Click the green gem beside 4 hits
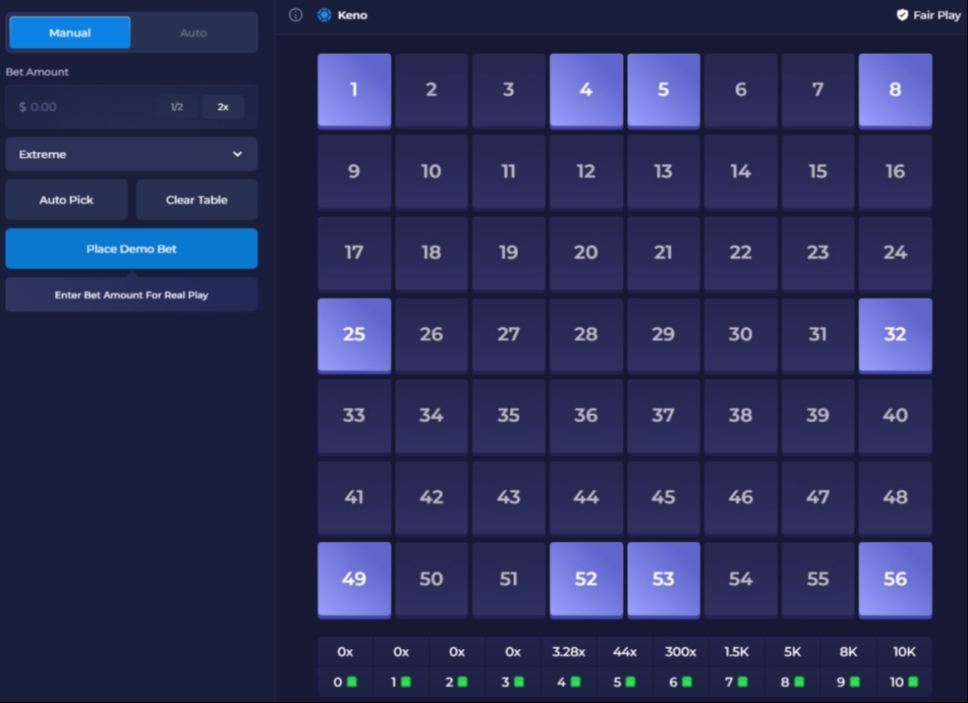968x703 pixels. tap(575, 682)
